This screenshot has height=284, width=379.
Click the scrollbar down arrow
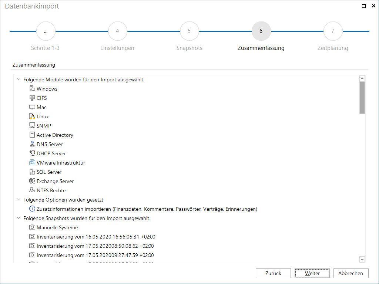point(362,260)
